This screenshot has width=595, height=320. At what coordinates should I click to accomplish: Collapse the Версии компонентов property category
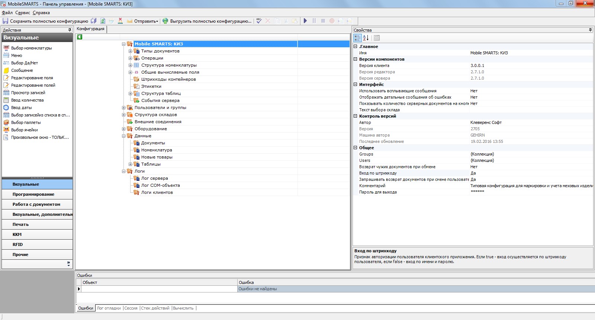point(356,59)
